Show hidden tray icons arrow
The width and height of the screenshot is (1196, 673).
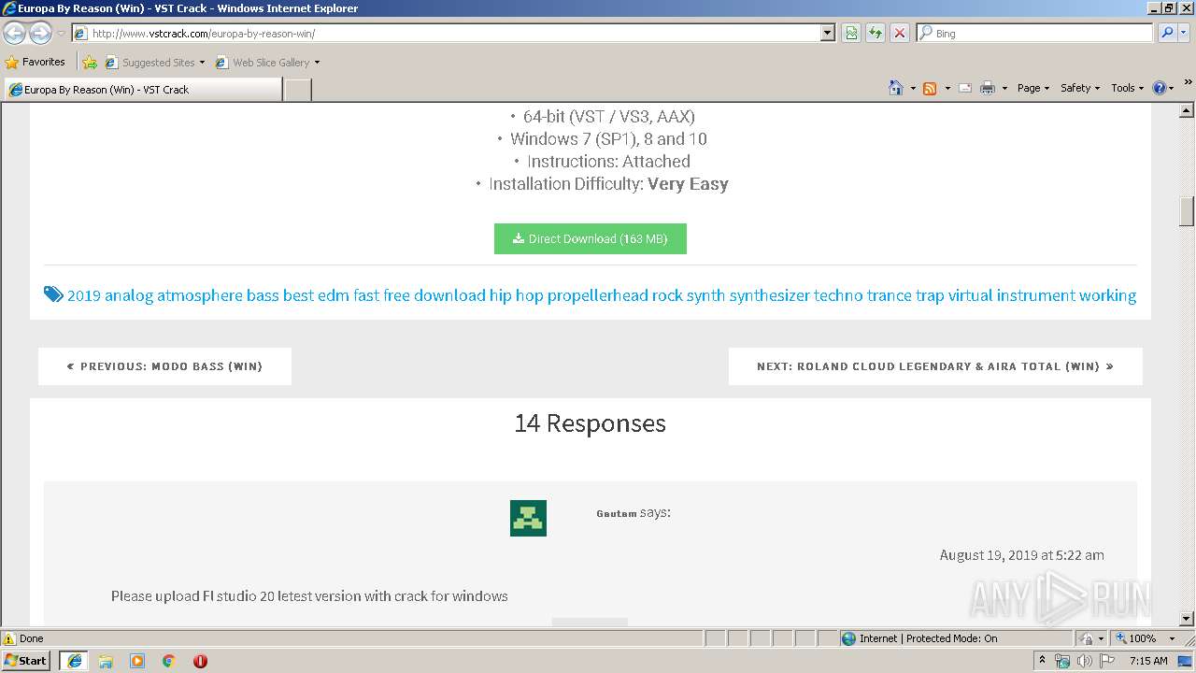pos(1042,661)
